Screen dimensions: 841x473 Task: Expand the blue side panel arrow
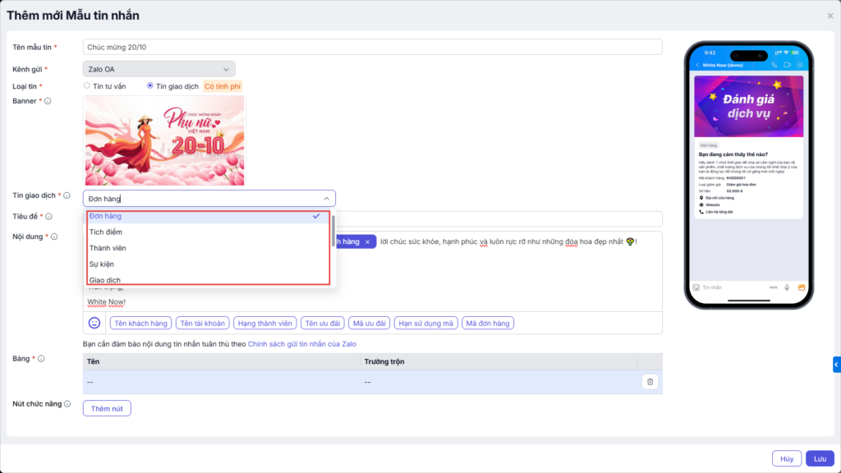pyautogui.click(x=837, y=365)
